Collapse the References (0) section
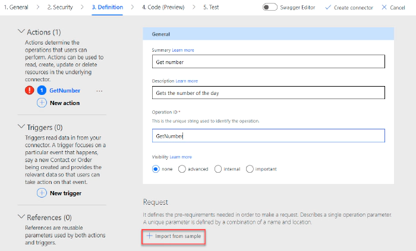 (21, 217)
